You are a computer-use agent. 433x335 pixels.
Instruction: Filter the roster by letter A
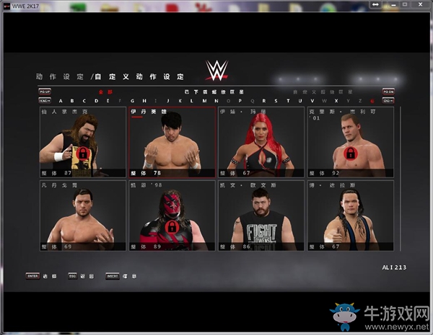coord(61,101)
